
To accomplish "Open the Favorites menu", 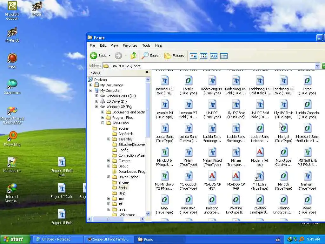I will [x=130, y=45].
